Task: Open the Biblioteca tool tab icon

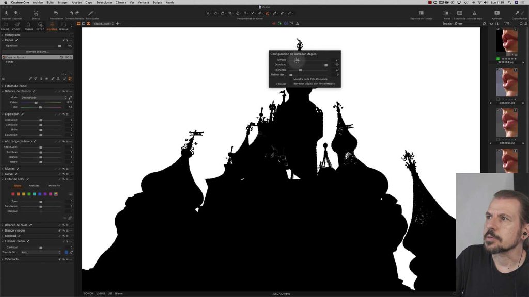Action: tap(6, 25)
